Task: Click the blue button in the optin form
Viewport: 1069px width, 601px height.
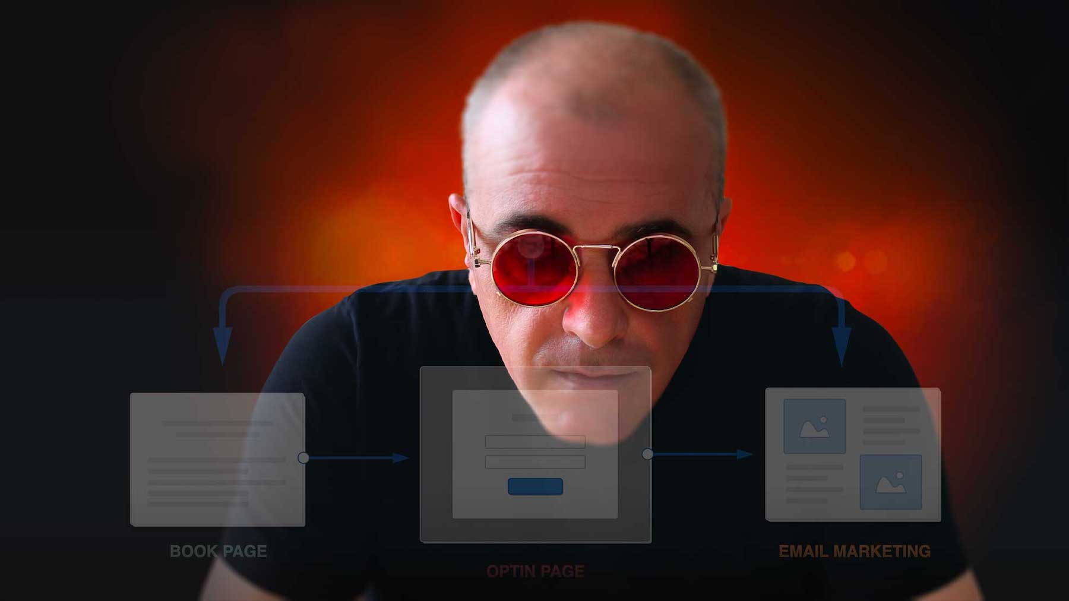Action: (x=535, y=486)
